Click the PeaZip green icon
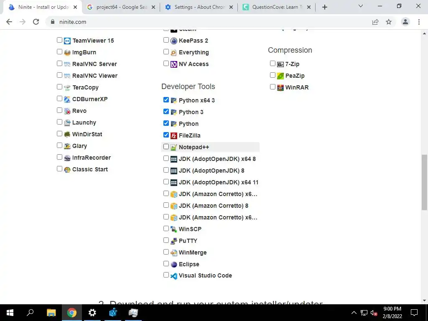The image size is (428, 321). coord(280,76)
